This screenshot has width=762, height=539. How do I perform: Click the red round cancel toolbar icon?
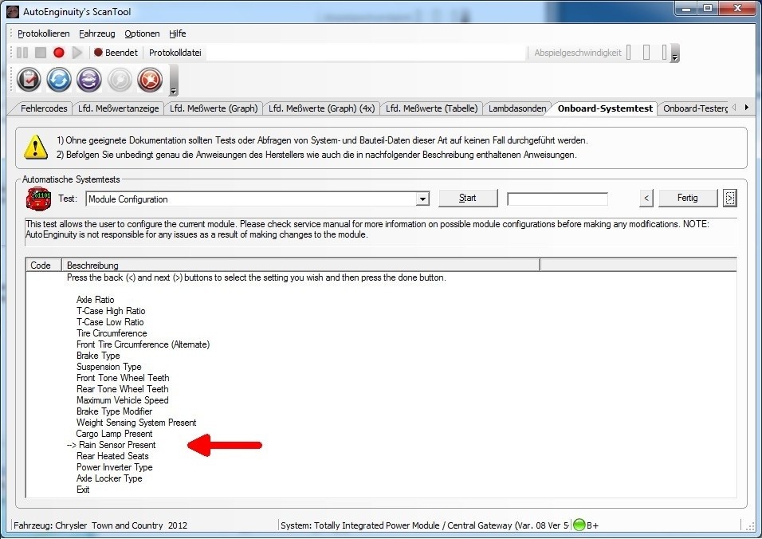pos(150,79)
